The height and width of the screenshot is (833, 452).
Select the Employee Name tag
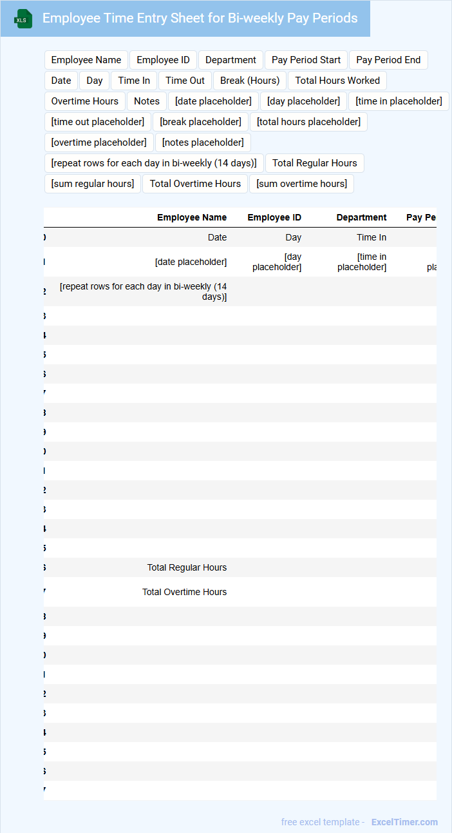[86, 60]
